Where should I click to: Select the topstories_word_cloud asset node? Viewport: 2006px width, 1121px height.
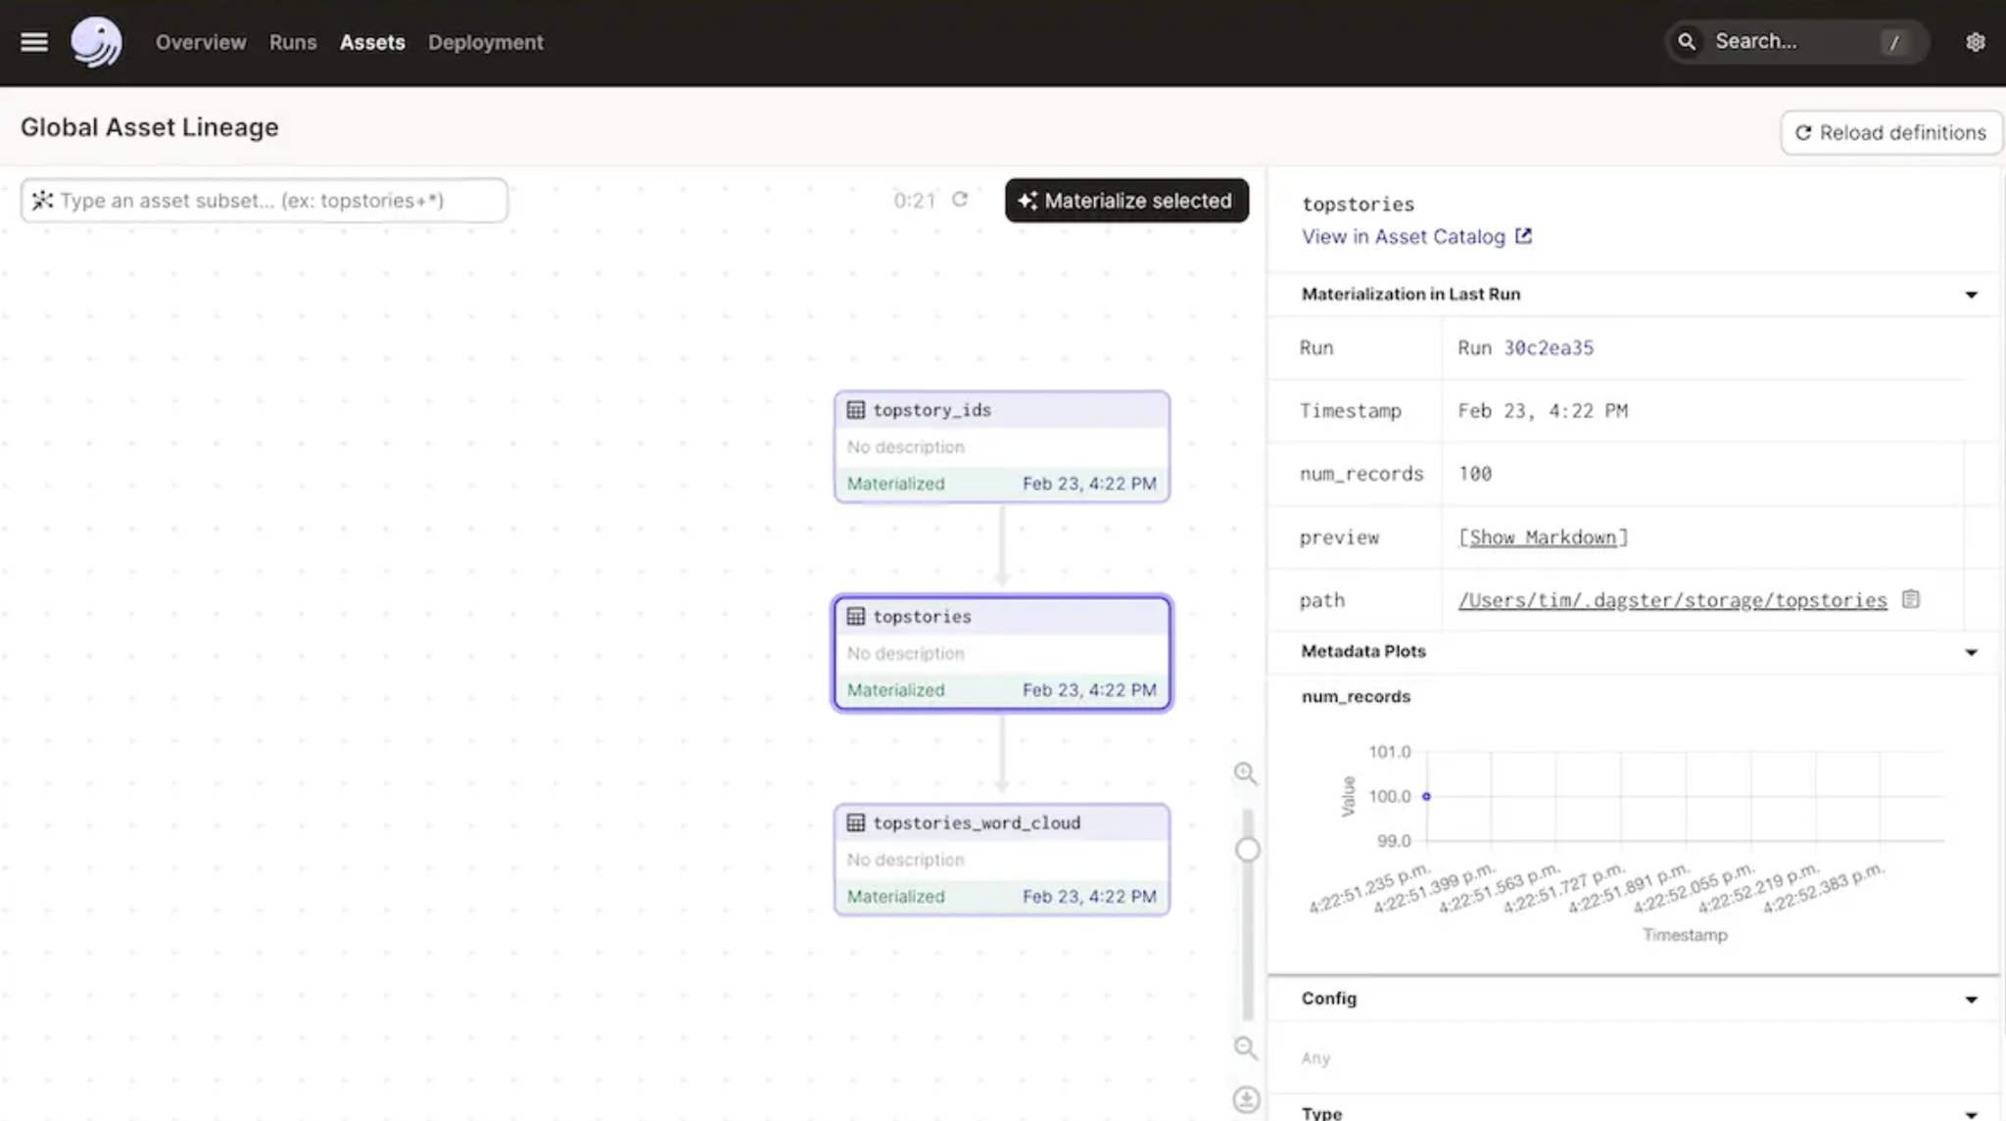click(1001, 860)
